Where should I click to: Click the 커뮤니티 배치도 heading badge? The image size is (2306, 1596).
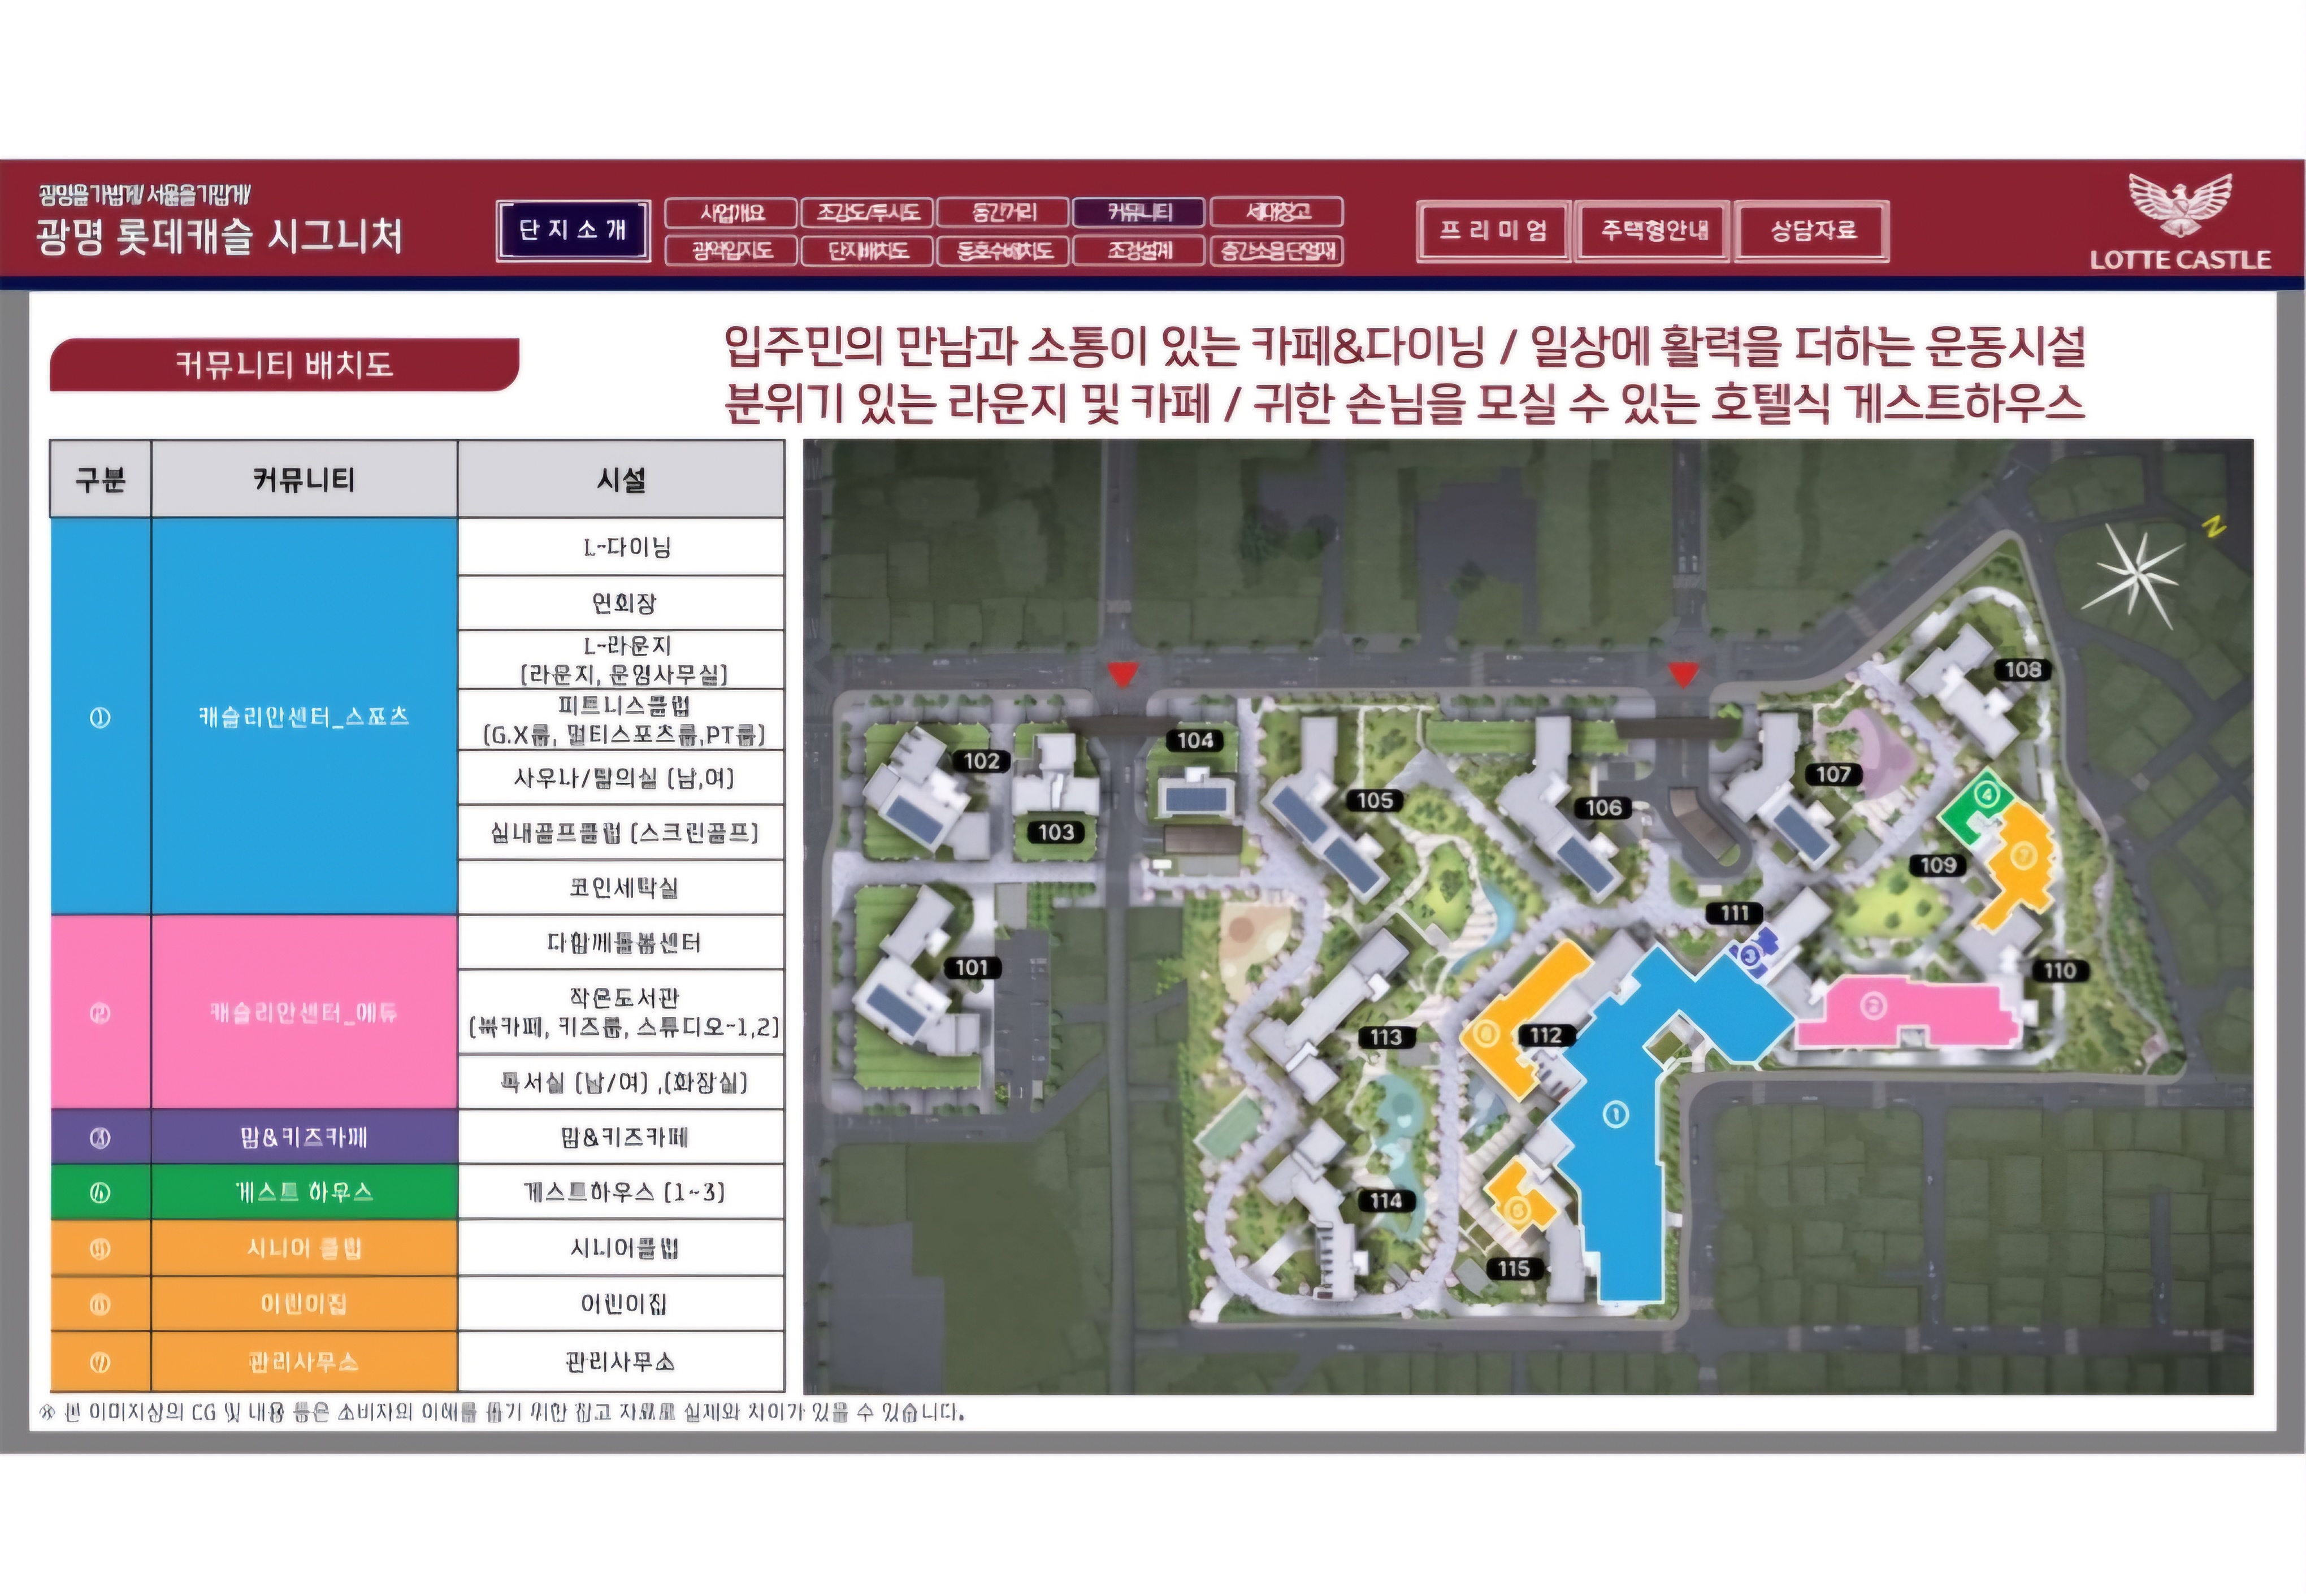284,365
